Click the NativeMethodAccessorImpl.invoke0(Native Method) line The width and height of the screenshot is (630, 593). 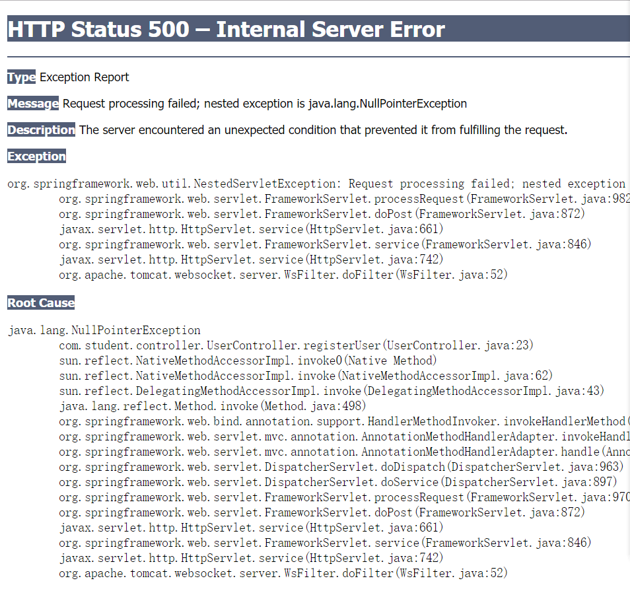click(248, 361)
